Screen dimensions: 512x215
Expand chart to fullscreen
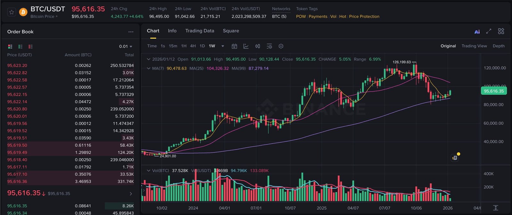coord(489,31)
